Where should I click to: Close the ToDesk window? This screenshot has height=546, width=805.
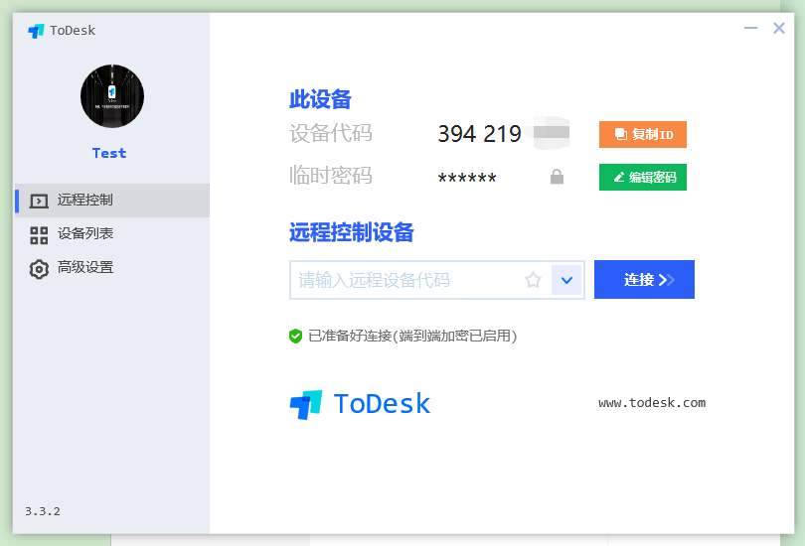click(779, 28)
